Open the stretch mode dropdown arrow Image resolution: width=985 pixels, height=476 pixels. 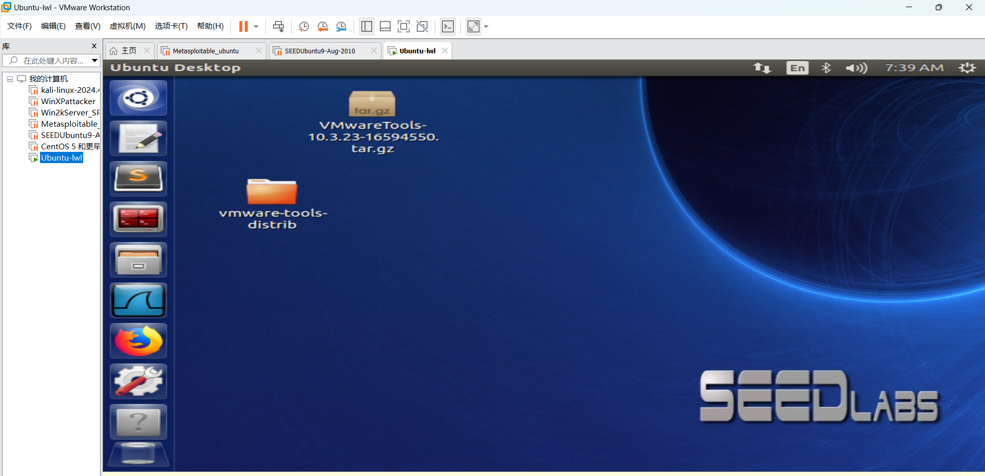tap(486, 27)
